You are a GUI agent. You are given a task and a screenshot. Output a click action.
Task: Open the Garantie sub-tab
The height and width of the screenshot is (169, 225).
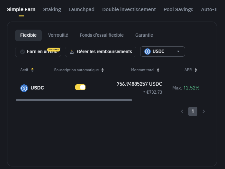tap(144, 35)
